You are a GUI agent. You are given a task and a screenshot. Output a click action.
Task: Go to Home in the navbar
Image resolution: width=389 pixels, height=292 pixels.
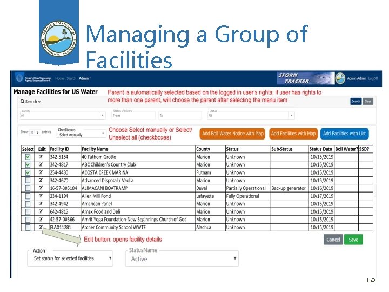click(x=59, y=78)
